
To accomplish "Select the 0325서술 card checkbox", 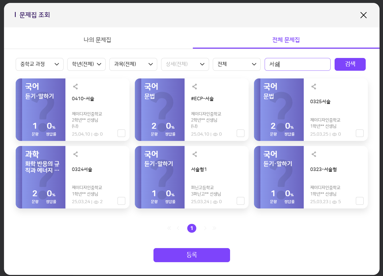I will coord(360,133).
